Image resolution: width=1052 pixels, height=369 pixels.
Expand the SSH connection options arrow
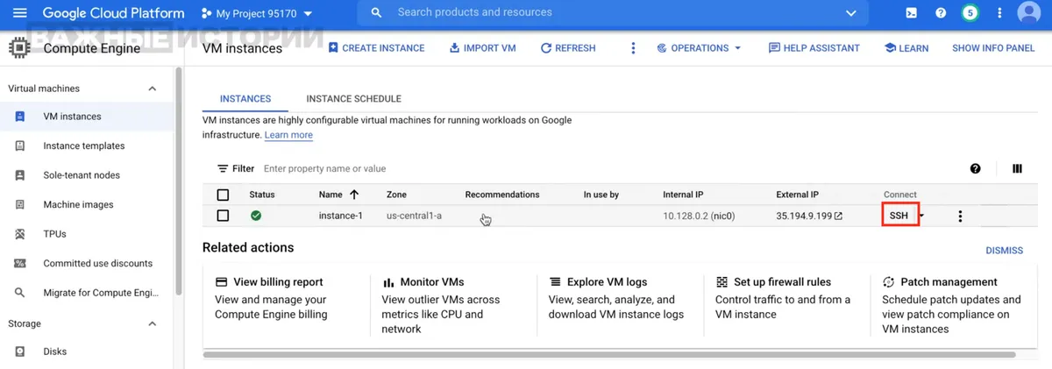point(921,216)
